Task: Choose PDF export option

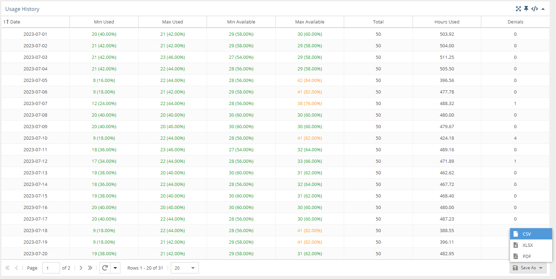Action: pyautogui.click(x=531, y=256)
